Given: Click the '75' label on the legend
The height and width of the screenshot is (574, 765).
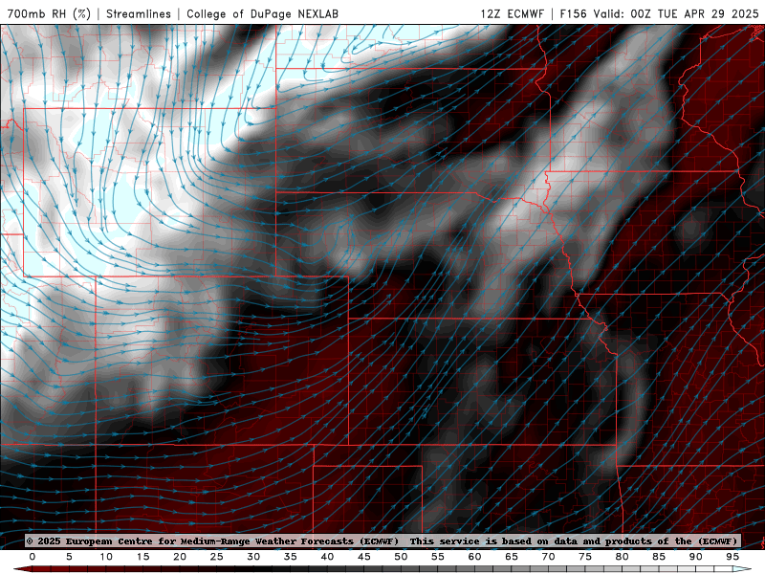Looking at the screenshot, I should point(585,557).
